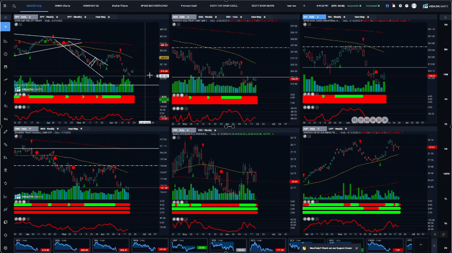Open the settings gear in top bar
The image size is (452, 253).
pyautogui.click(x=400, y=6)
